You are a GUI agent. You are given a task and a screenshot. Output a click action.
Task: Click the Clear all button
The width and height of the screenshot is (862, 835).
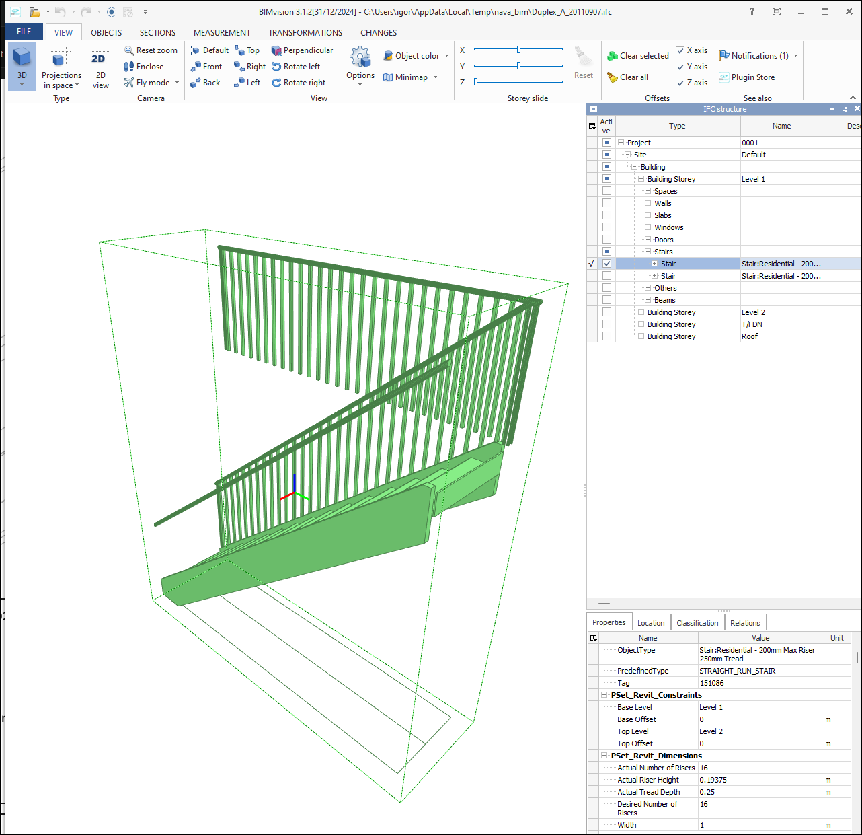pos(627,77)
